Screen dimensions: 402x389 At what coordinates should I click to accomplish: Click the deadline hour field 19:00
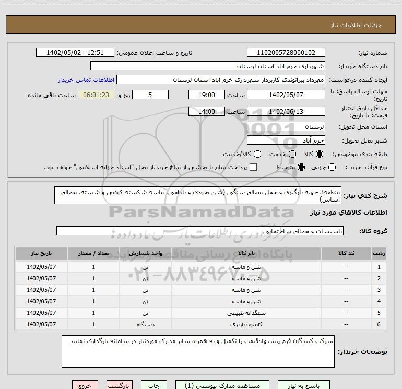(x=207, y=95)
